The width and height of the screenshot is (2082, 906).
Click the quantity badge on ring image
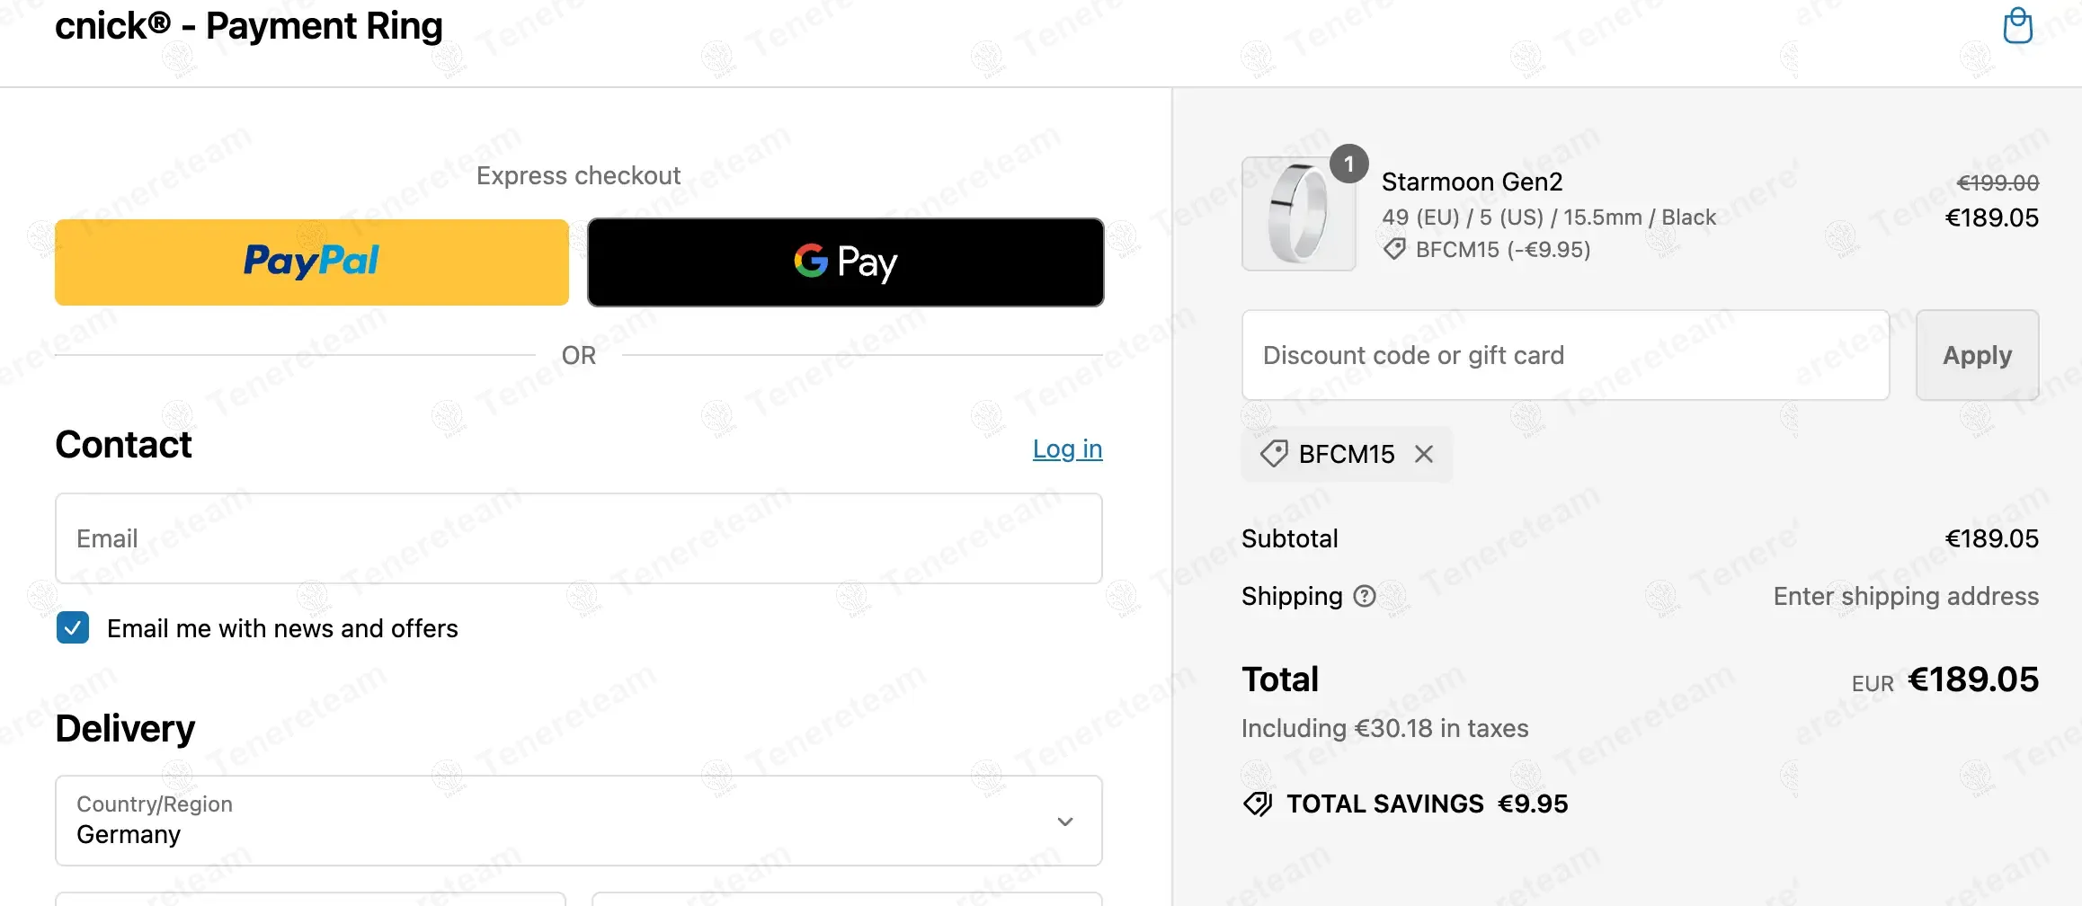1348,164
